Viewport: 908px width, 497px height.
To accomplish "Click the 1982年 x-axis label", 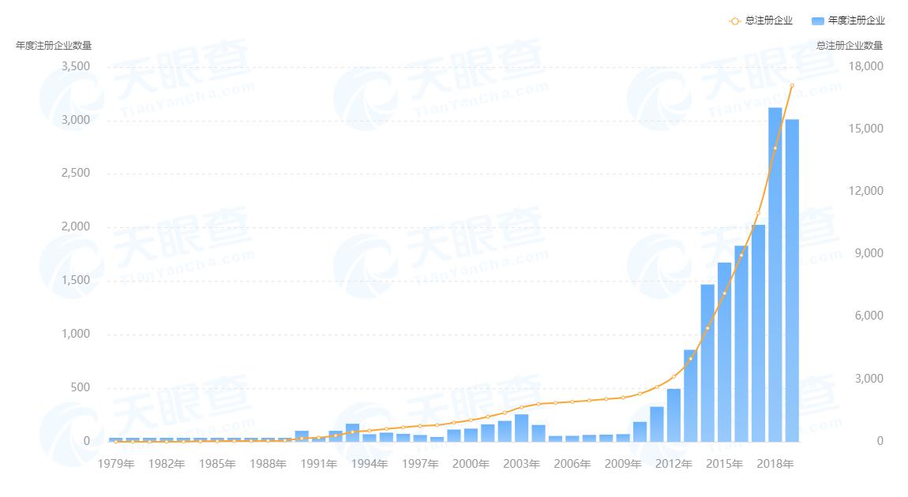I will [x=166, y=464].
